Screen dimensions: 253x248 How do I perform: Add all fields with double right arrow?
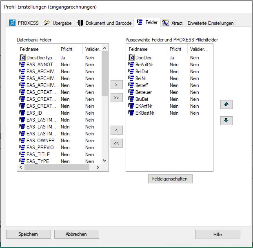pos(117,98)
